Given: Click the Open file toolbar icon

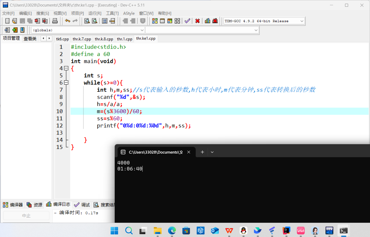Looking at the screenshot, I should coord(15,21).
